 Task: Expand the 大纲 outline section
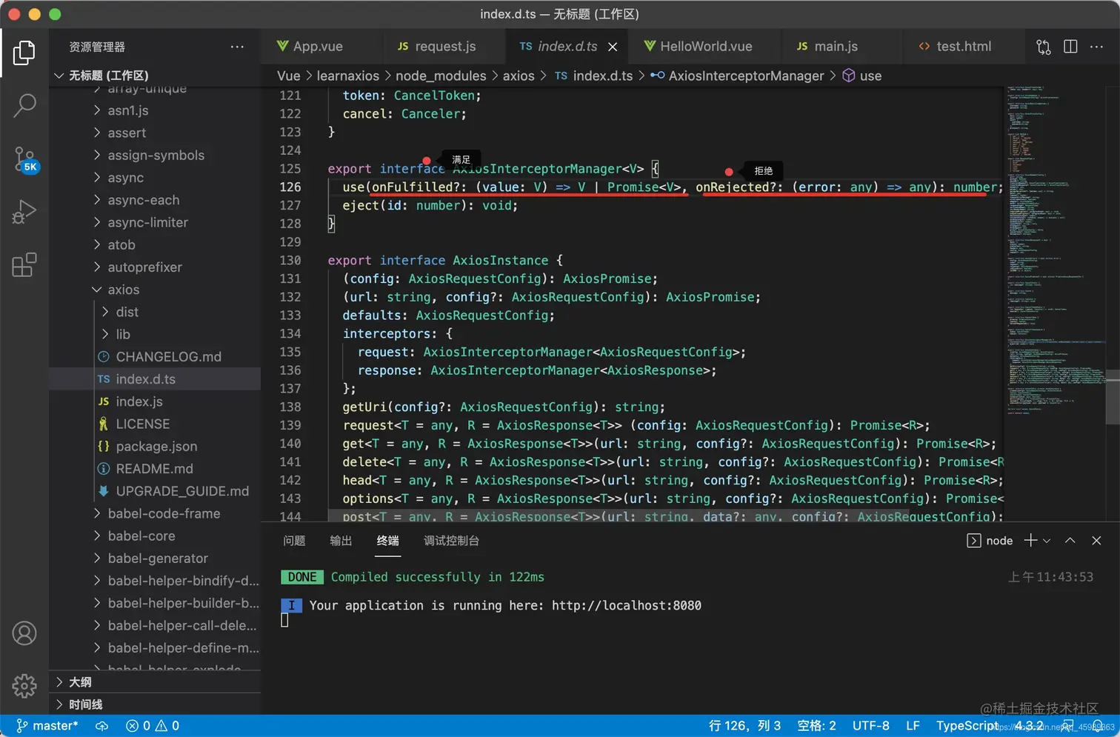155,682
